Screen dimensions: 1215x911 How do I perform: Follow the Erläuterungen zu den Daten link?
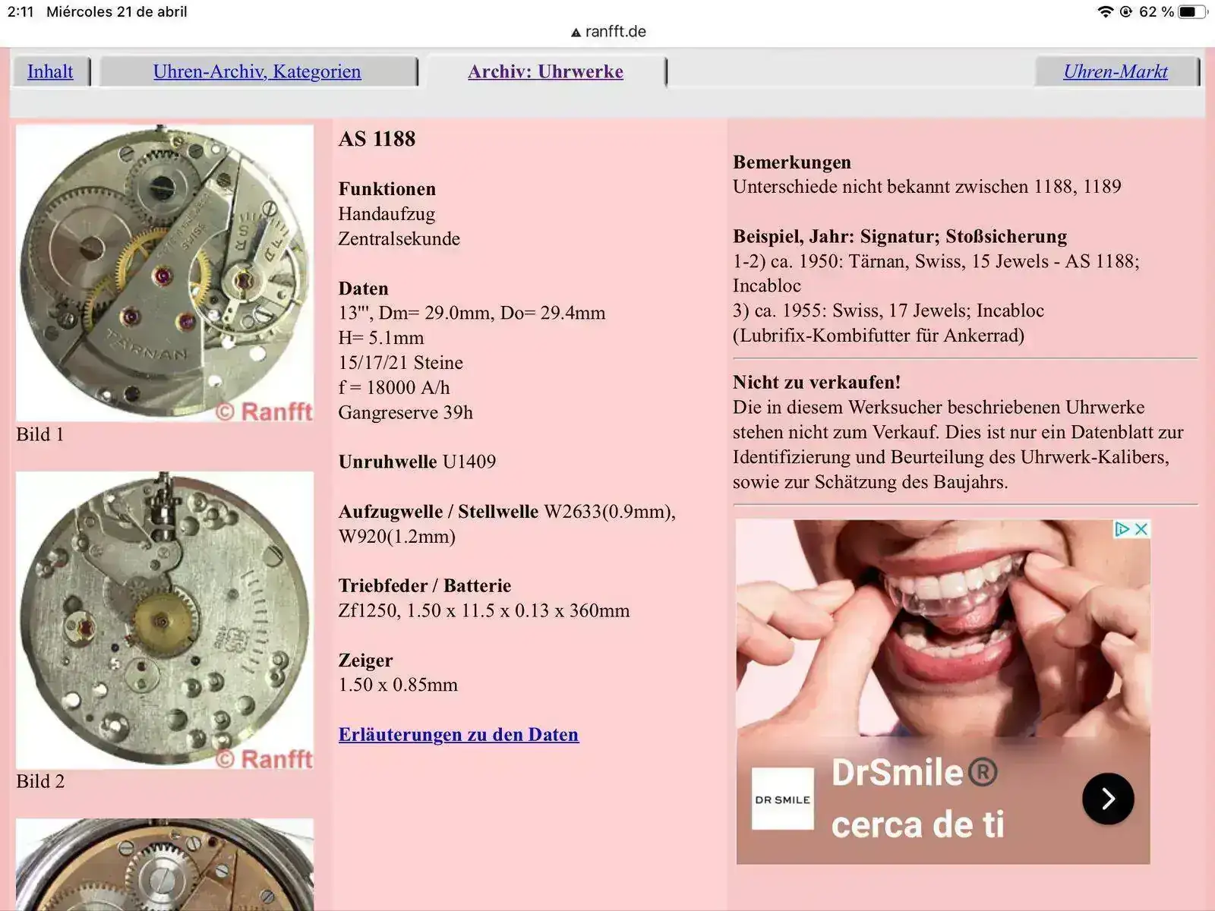458,734
